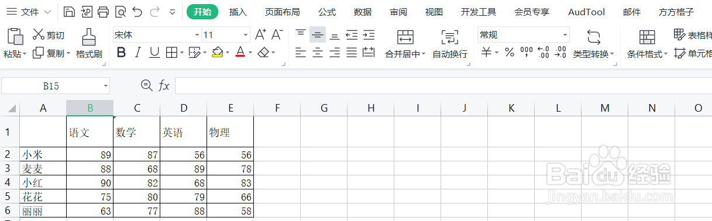Select cell containing 语文
Viewport: 712px width, 221px height.
(x=90, y=132)
